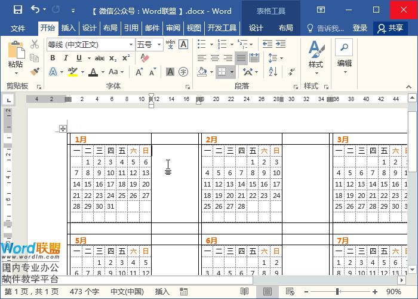Click the zoom slider handle
The width and height of the screenshot is (418, 299).
click(337, 292)
